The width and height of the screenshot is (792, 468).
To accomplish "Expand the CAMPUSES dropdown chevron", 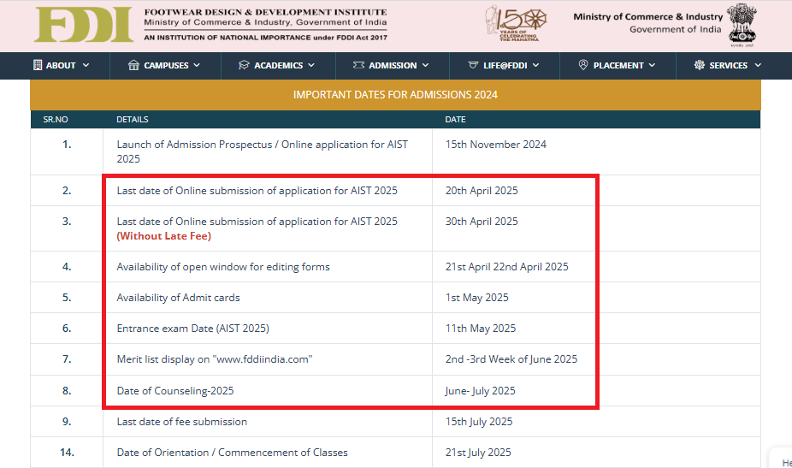I will pos(197,65).
